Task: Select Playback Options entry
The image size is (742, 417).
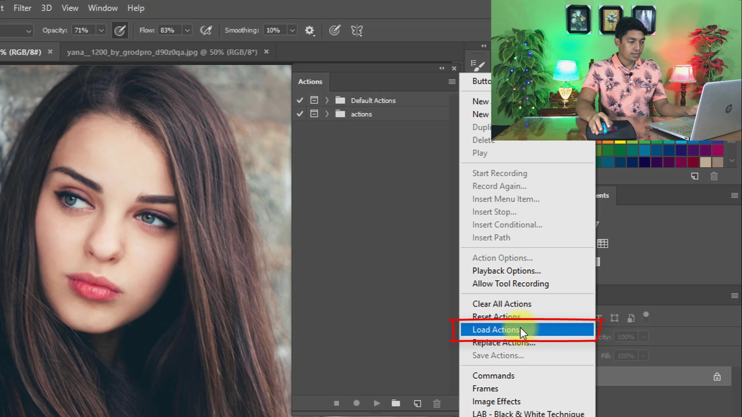Action: [506, 271]
